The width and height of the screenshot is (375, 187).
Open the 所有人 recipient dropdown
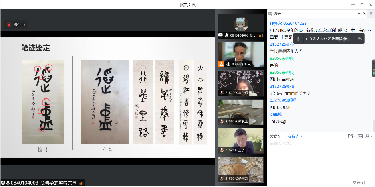pos(295,136)
